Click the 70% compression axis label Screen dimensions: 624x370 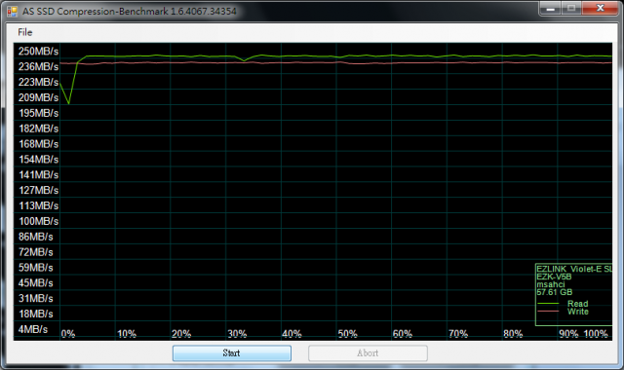click(458, 334)
